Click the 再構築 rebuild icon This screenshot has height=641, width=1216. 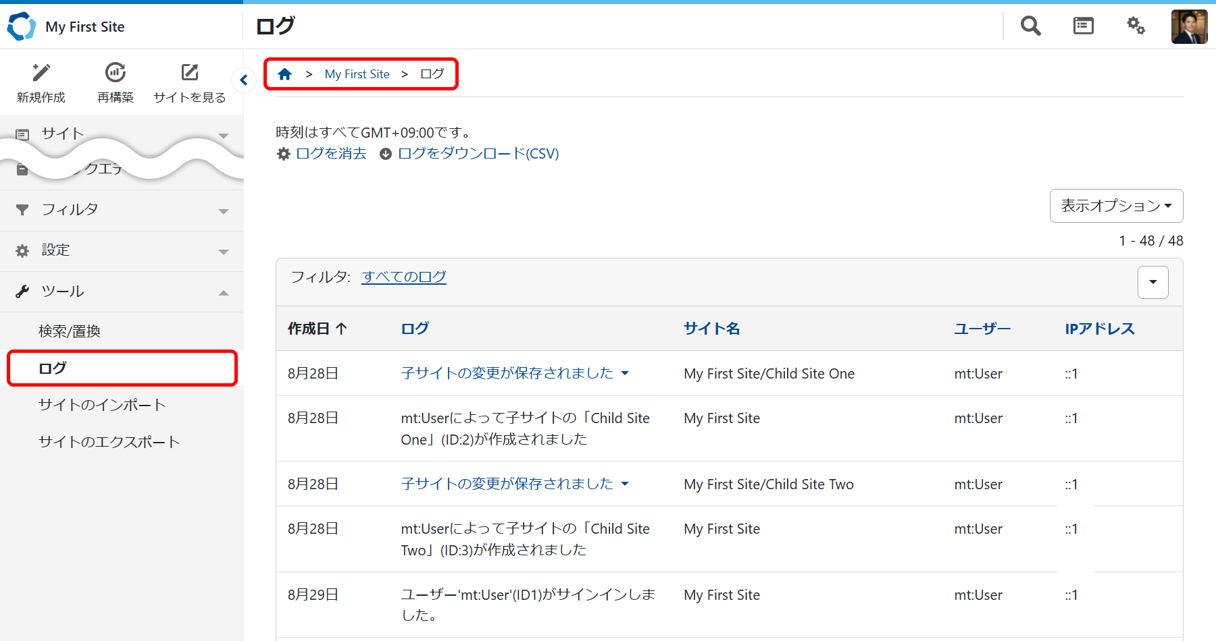coord(116,73)
